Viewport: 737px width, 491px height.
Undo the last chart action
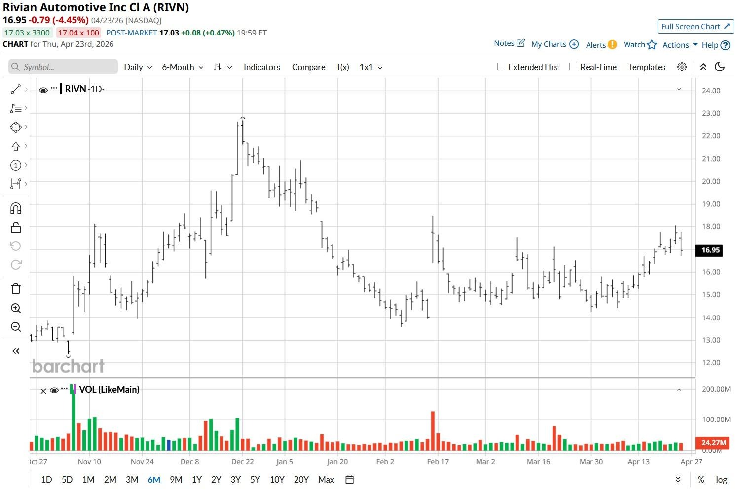(x=16, y=246)
